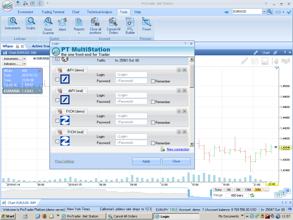Open the PTL Builder

pyautogui.click(x=130, y=26)
